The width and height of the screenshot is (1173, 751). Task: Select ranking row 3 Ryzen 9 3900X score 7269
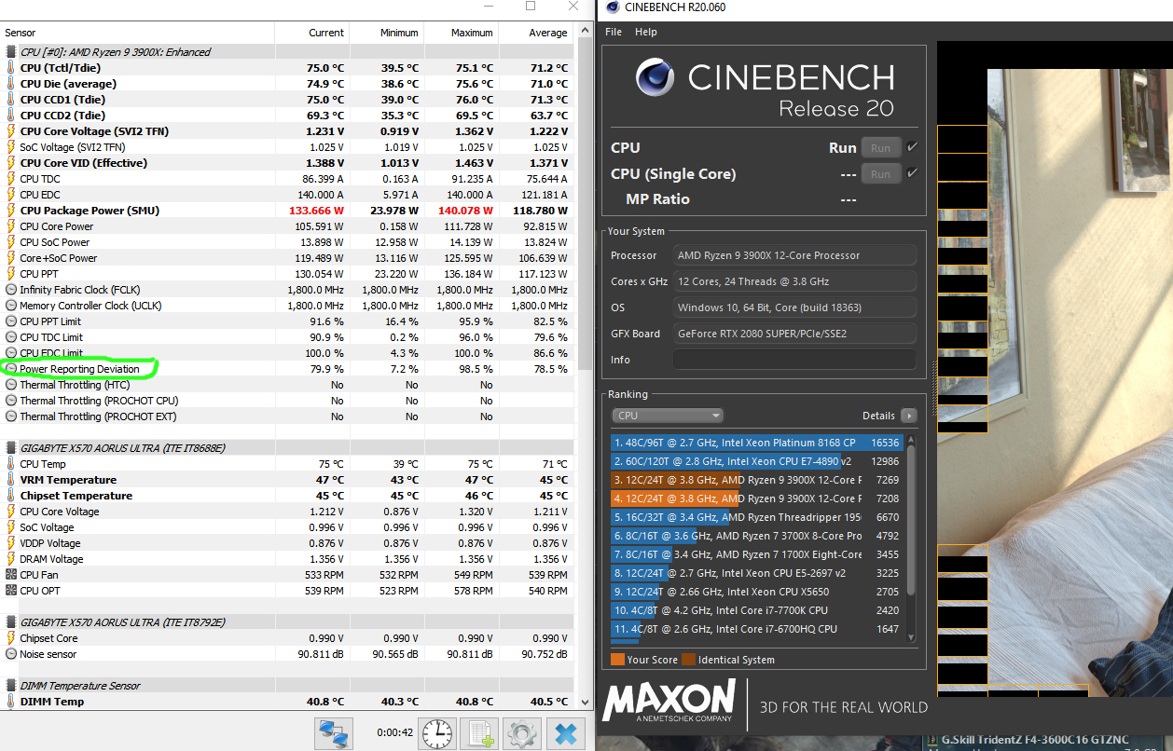coord(756,480)
